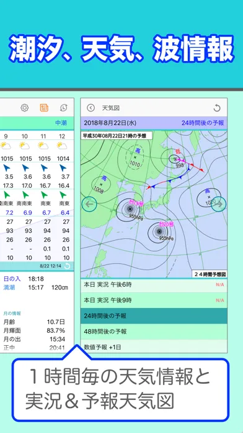Tap the 月の情報 section heading
Screen dimensions: 243x433
pyautogui.click(x=12, y=314)
